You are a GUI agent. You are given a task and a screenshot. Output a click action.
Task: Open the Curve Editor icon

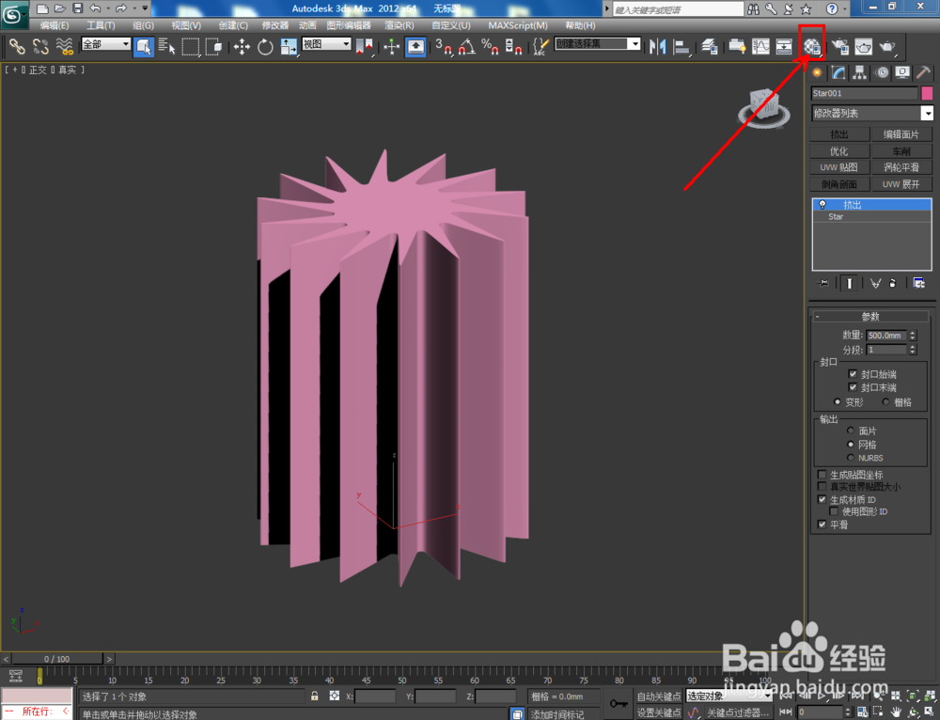[760, 46]
